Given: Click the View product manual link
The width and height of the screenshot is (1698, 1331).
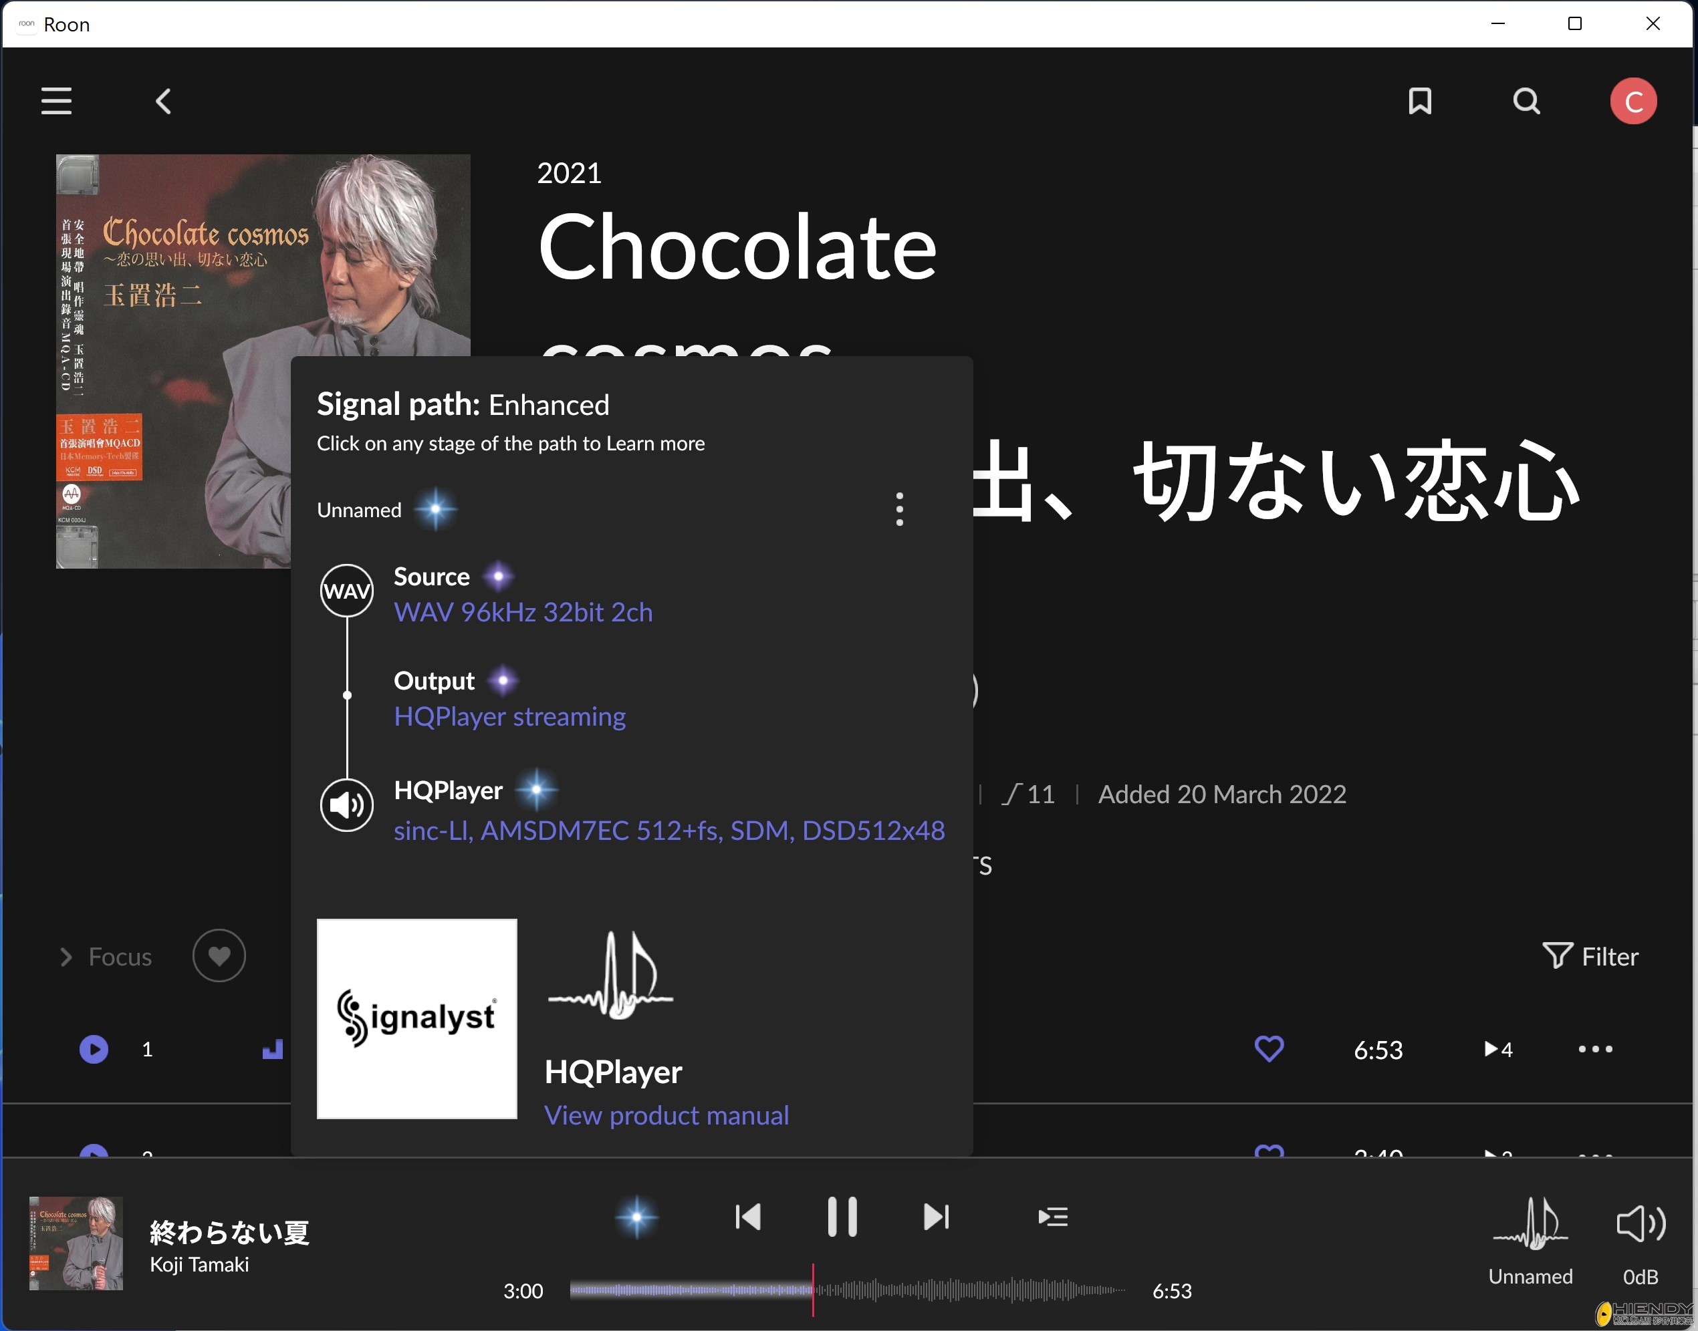Looking at the screenshot, I should tap(667, 1115).
